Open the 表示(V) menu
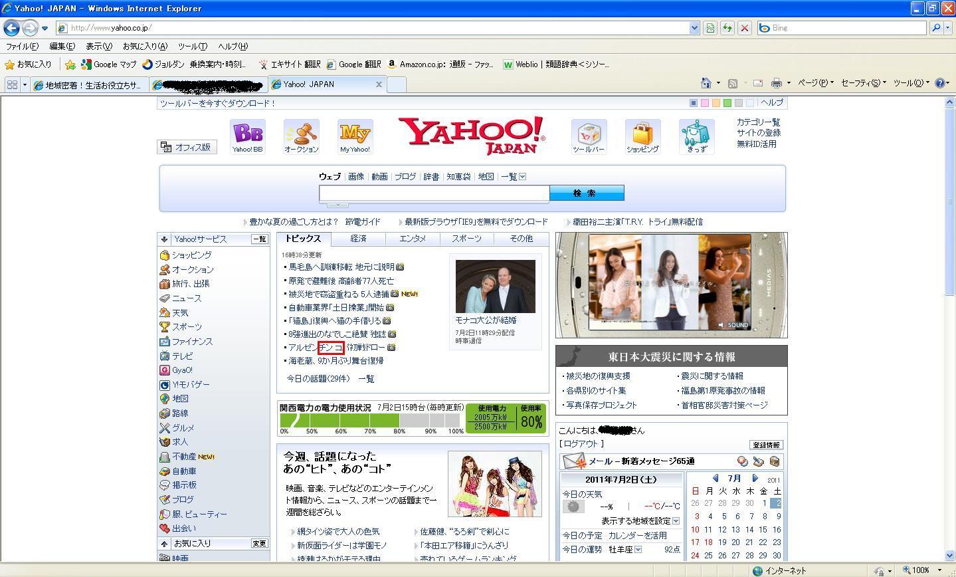The image size is (956, 577). tap(99, 47)
